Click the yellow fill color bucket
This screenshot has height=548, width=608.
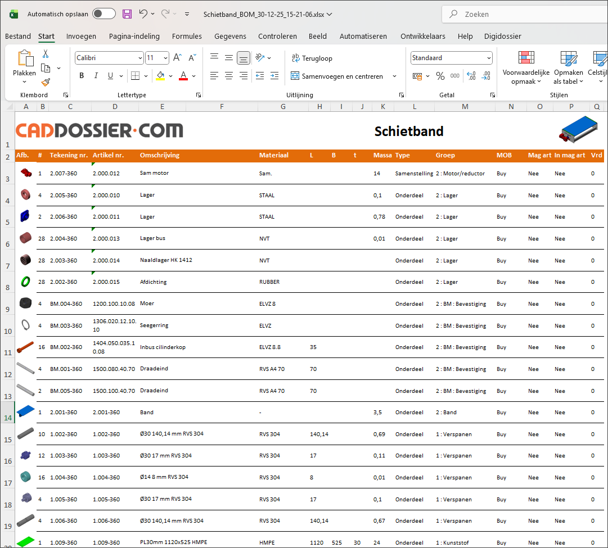(x=160, y=76)
